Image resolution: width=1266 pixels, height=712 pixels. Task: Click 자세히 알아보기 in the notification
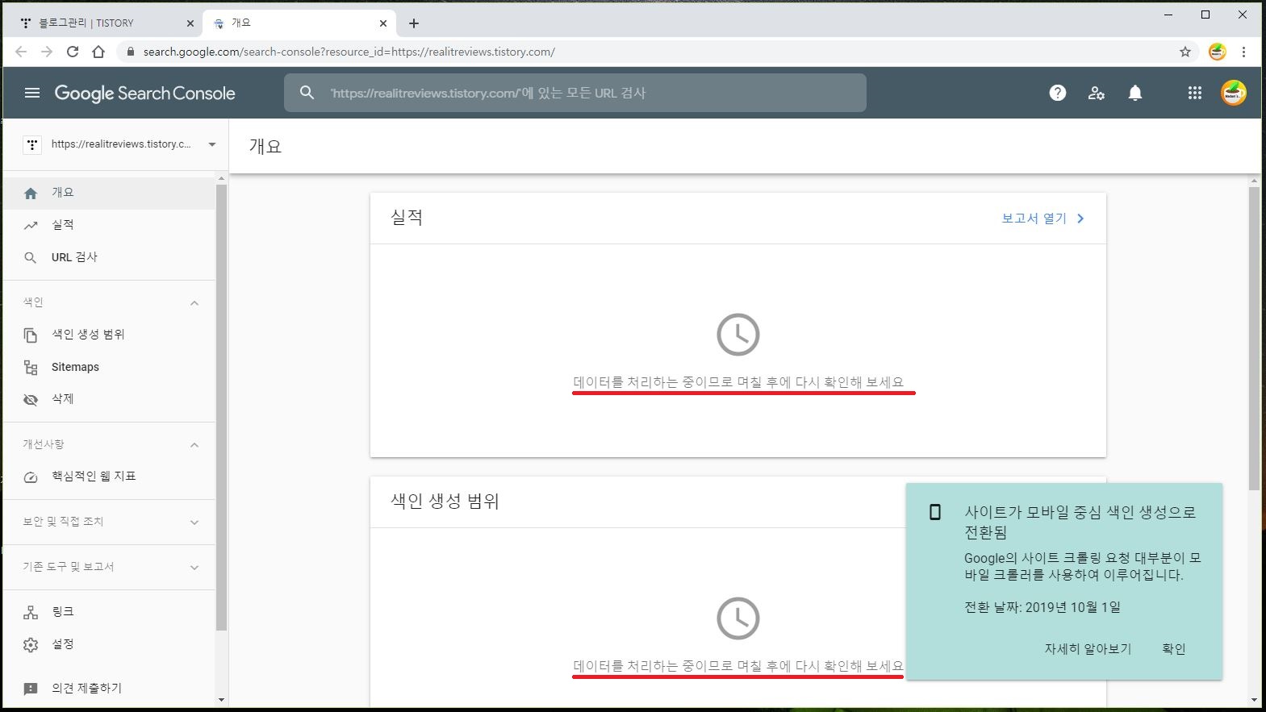(x=1088, y=649)
